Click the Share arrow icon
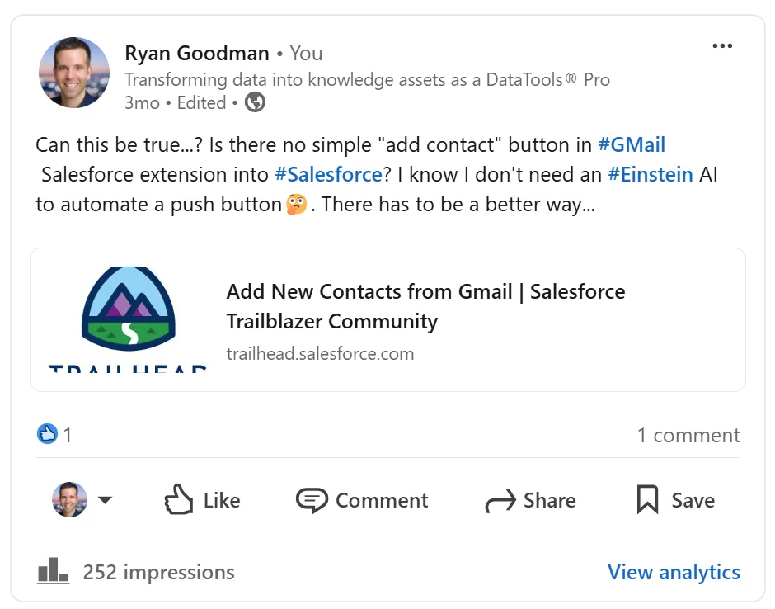The image size is (775, 609). point(500,501)
